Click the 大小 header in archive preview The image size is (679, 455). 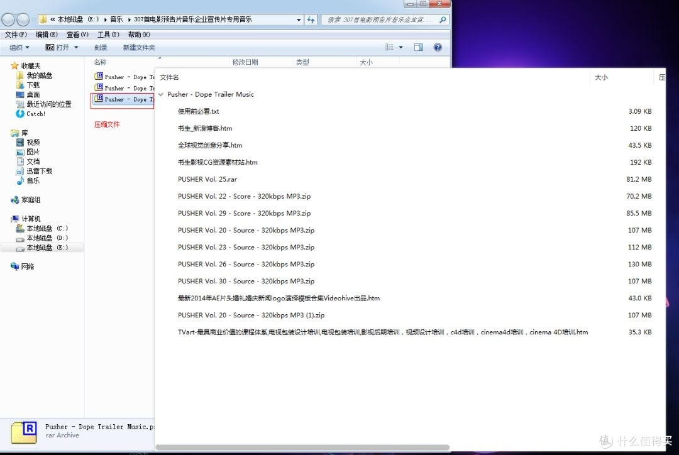pos(601,77)
